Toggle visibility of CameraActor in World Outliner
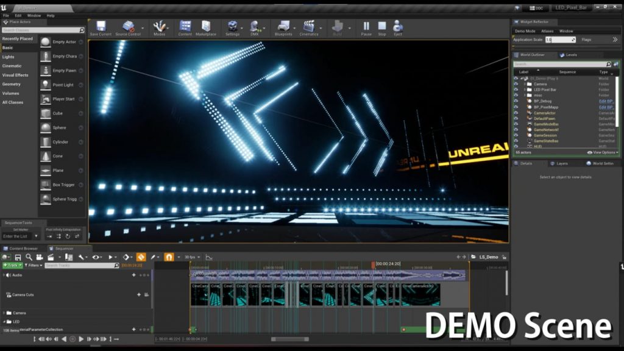The image size is (624, 351). (x=516, y=113)
